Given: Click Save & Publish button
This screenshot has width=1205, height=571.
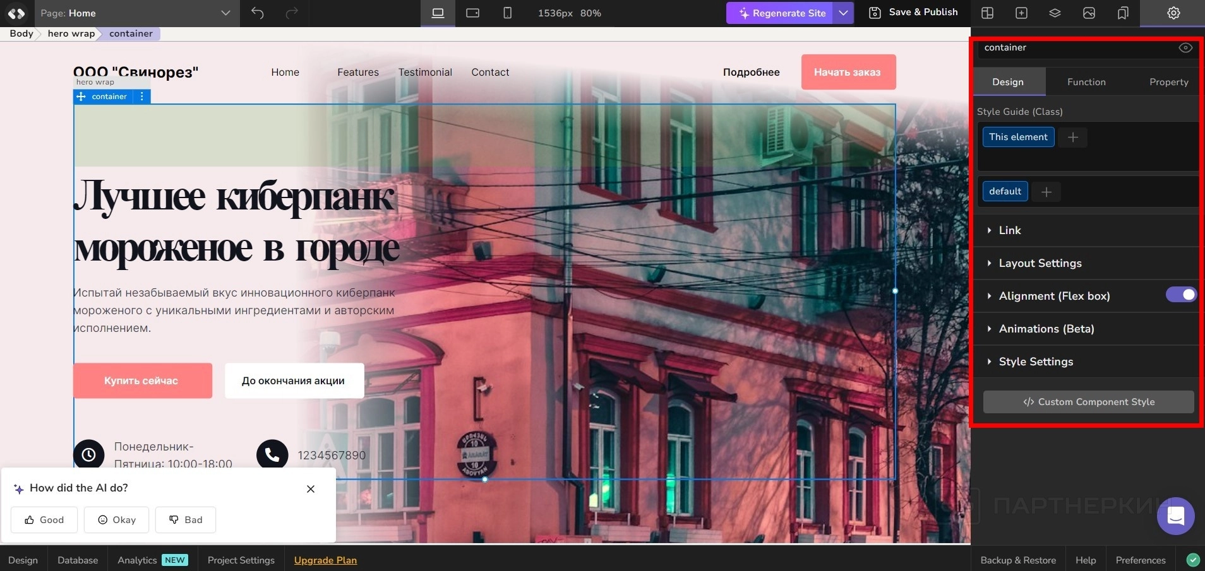Looking at the screenshot, I should click(x=913, y=13).
